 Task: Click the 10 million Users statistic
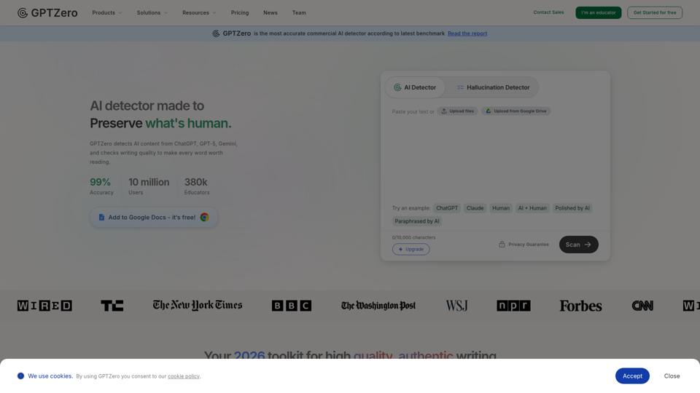[x=149, y=186]
